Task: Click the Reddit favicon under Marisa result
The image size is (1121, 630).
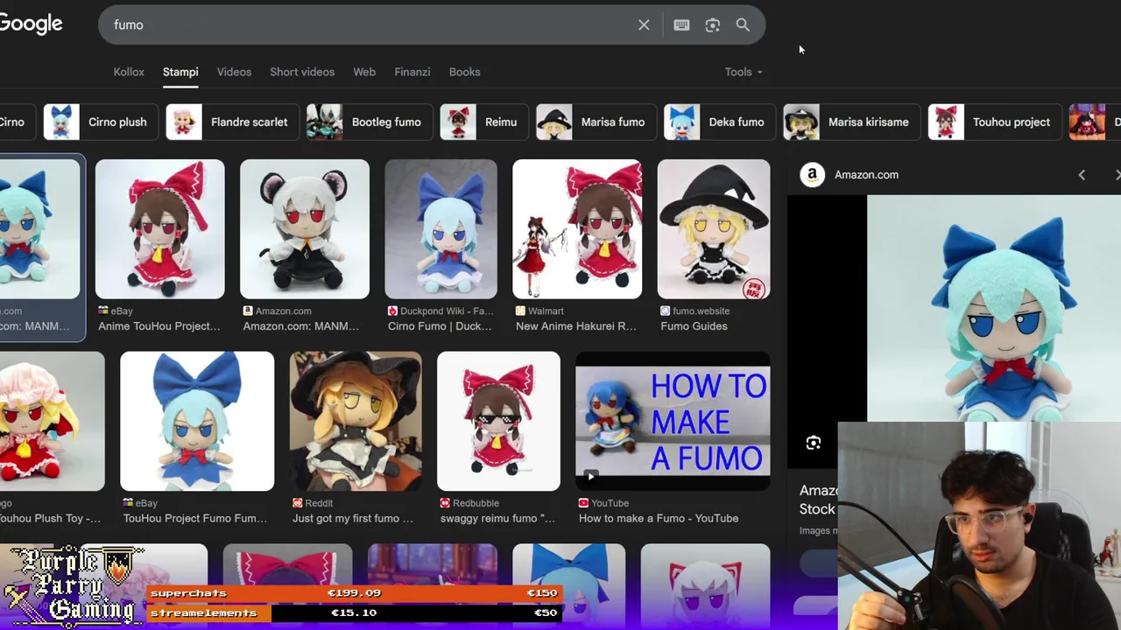Action: 298,503
